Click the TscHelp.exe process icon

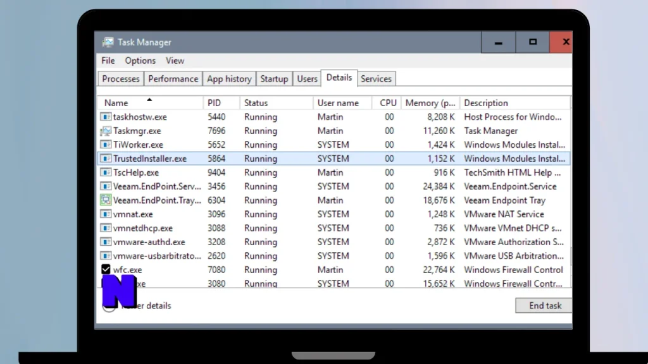pos(106,173)
